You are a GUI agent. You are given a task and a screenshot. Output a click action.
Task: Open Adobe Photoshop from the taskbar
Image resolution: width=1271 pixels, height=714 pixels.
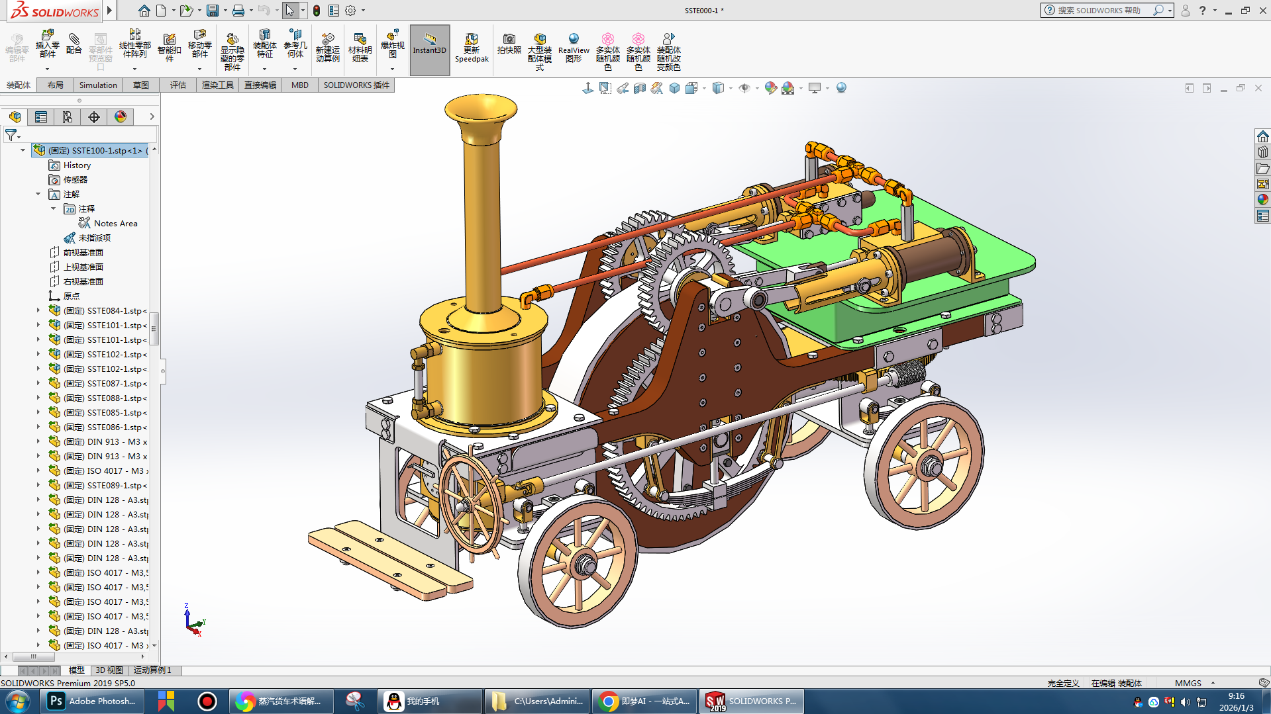point(93,701)
